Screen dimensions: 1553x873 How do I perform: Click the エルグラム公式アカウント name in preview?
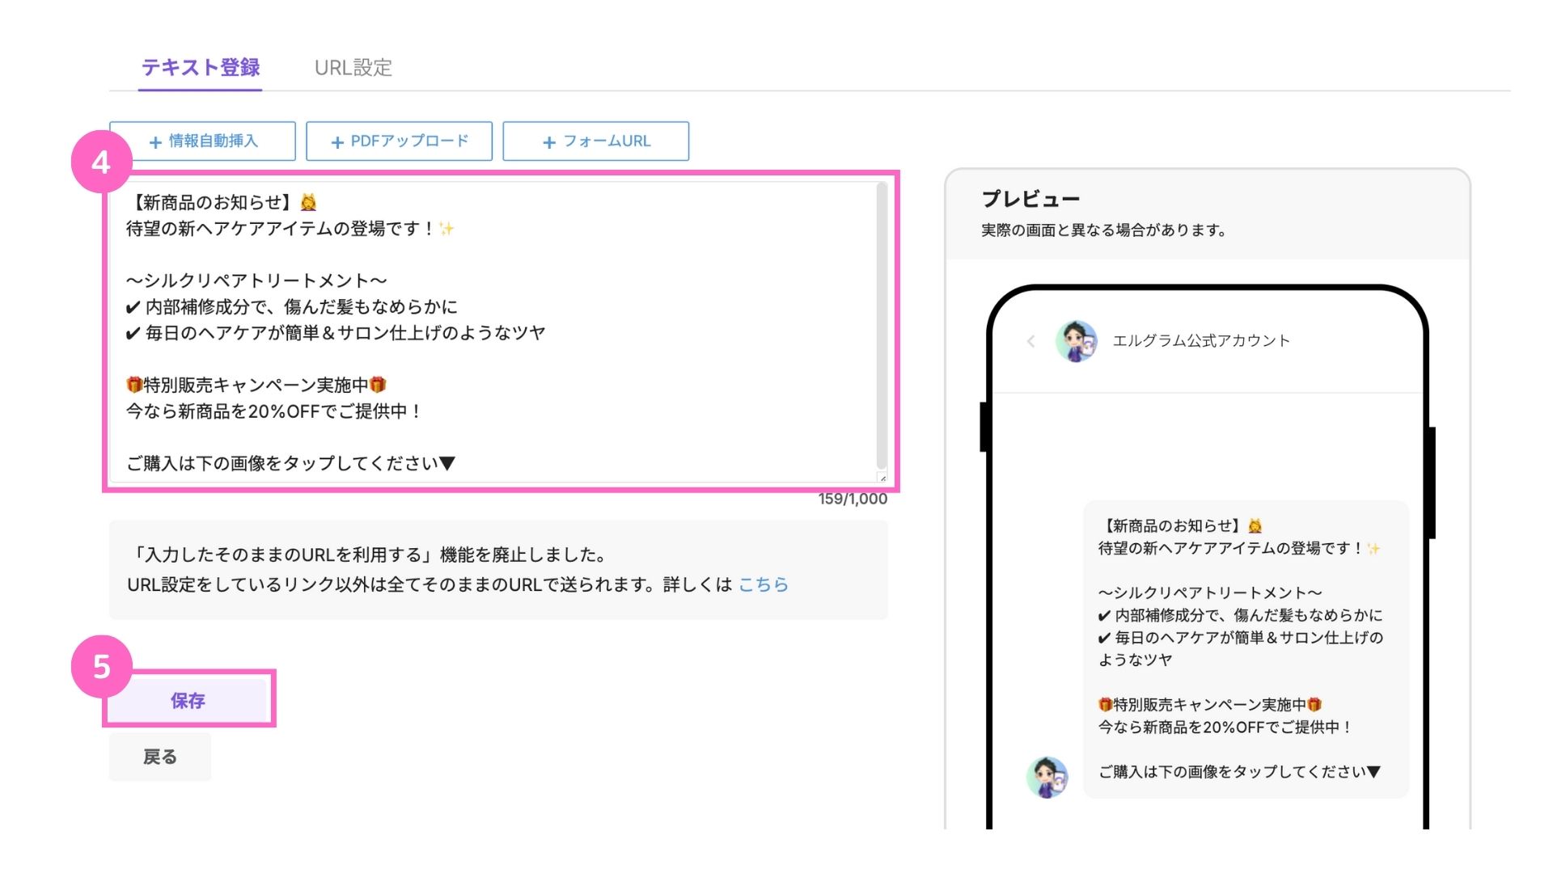(x=1201, y=341)
